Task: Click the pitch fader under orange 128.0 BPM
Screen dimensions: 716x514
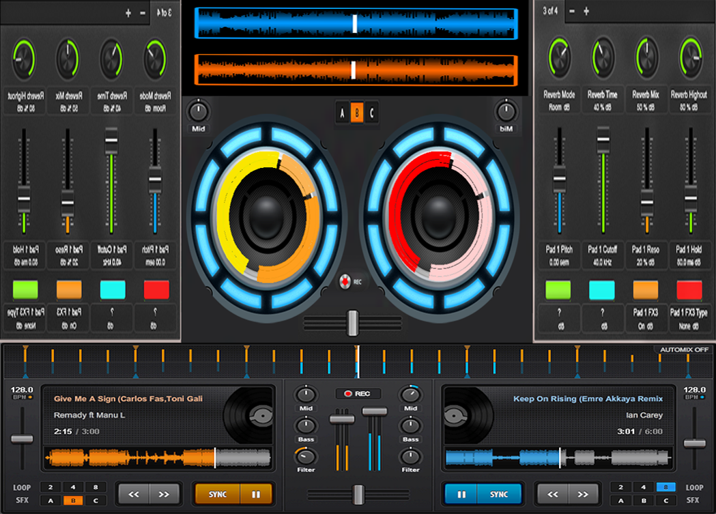Action: (22, 439)
